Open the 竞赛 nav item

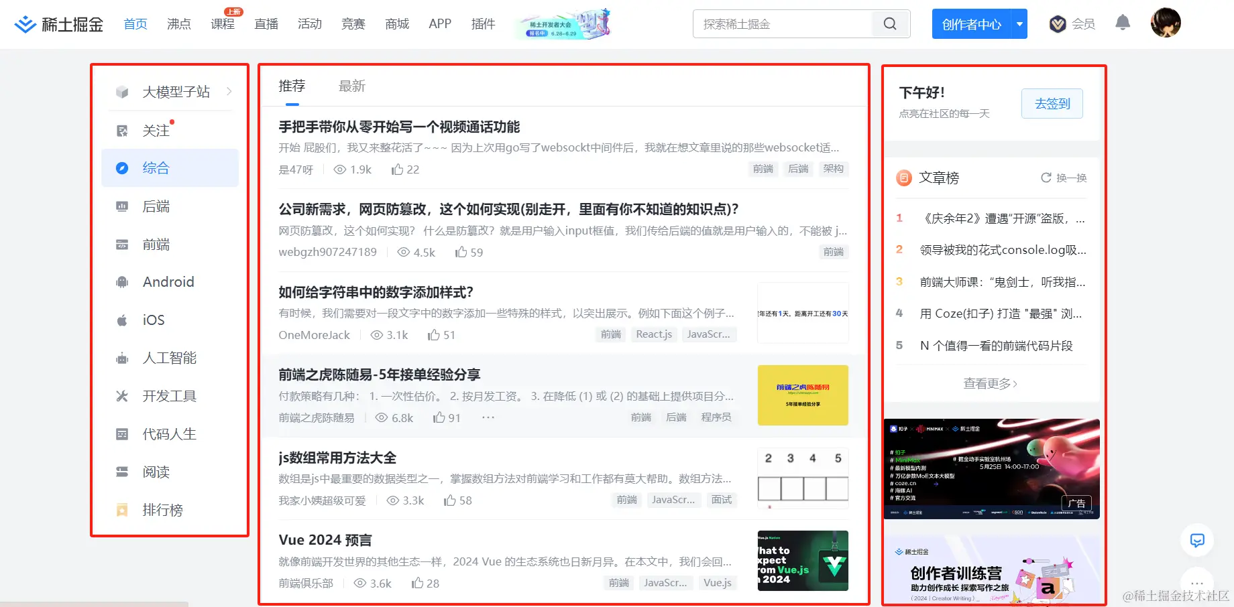[353, 24]
